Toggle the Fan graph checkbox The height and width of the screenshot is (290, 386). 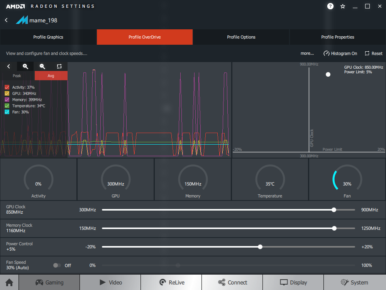[7, 112]
